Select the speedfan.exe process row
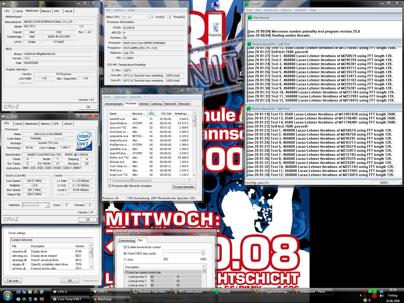The width and height of the screenshot is (404, 303). pos(150,149)
